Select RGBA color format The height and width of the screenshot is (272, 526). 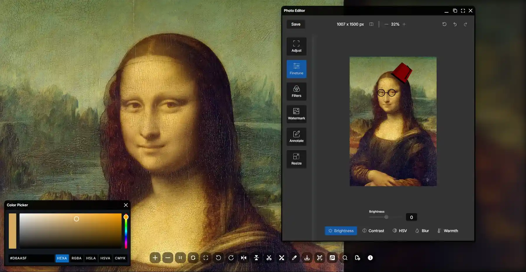pos(76,258)
